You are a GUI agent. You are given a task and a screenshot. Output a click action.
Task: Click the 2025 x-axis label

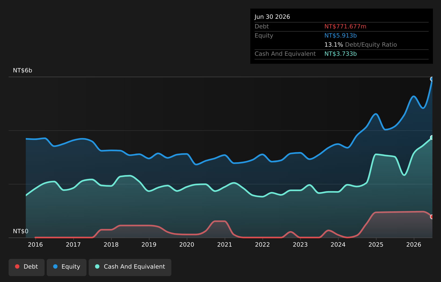tap(376, 244)
